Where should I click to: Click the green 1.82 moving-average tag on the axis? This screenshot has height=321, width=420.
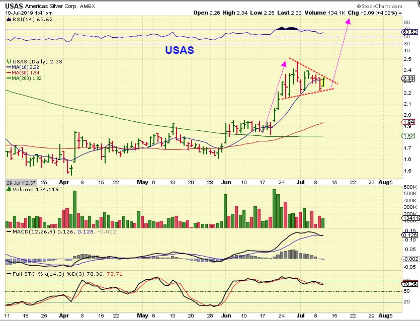click(x=408, y=136)
